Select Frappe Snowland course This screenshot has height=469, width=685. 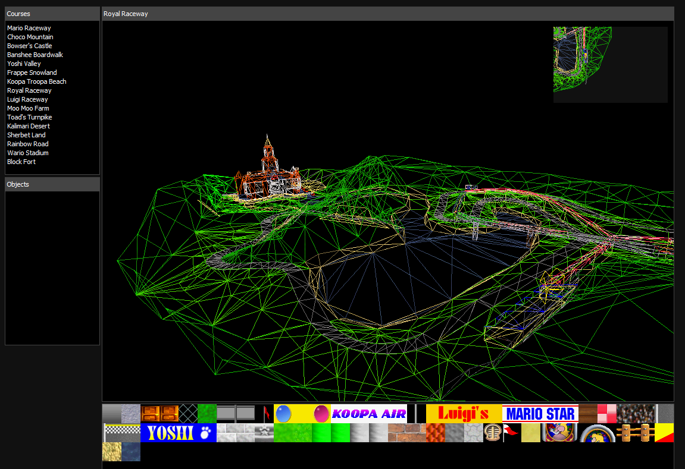pos(32,73)
